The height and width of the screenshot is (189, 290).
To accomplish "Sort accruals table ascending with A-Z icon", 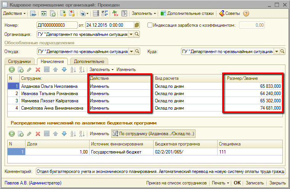I will (73, 69).
